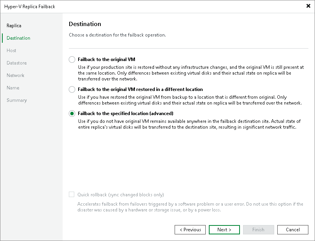Image resolution: width=315 pixels, height=241 pixels.
Task: Open the Network wizard step
Action: 16,75
